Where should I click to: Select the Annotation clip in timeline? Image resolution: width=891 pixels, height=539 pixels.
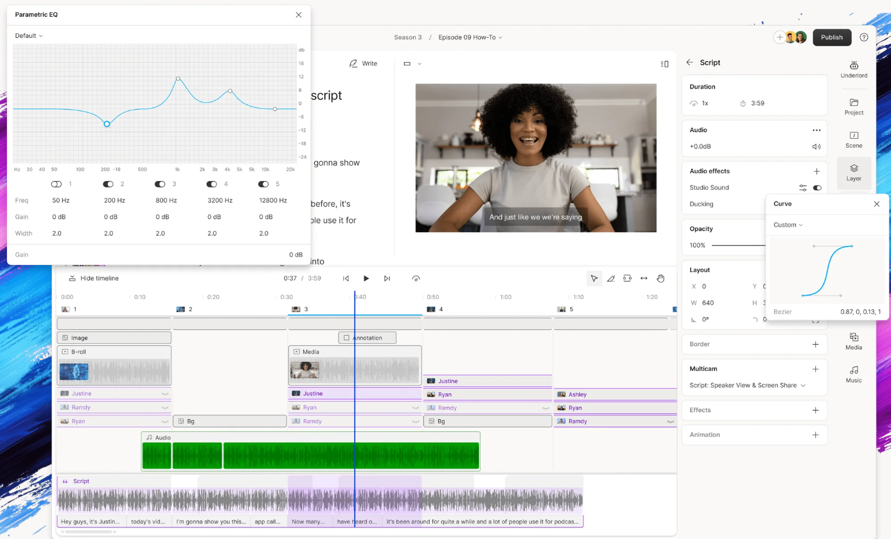[367, 338]
